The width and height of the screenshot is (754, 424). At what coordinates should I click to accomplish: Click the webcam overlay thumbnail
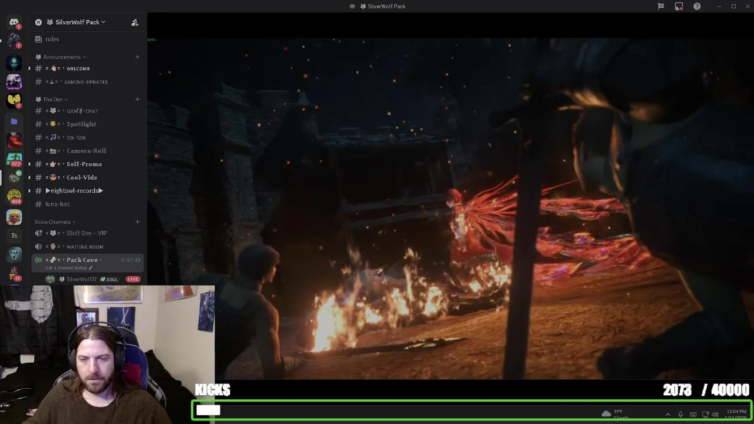107,355
